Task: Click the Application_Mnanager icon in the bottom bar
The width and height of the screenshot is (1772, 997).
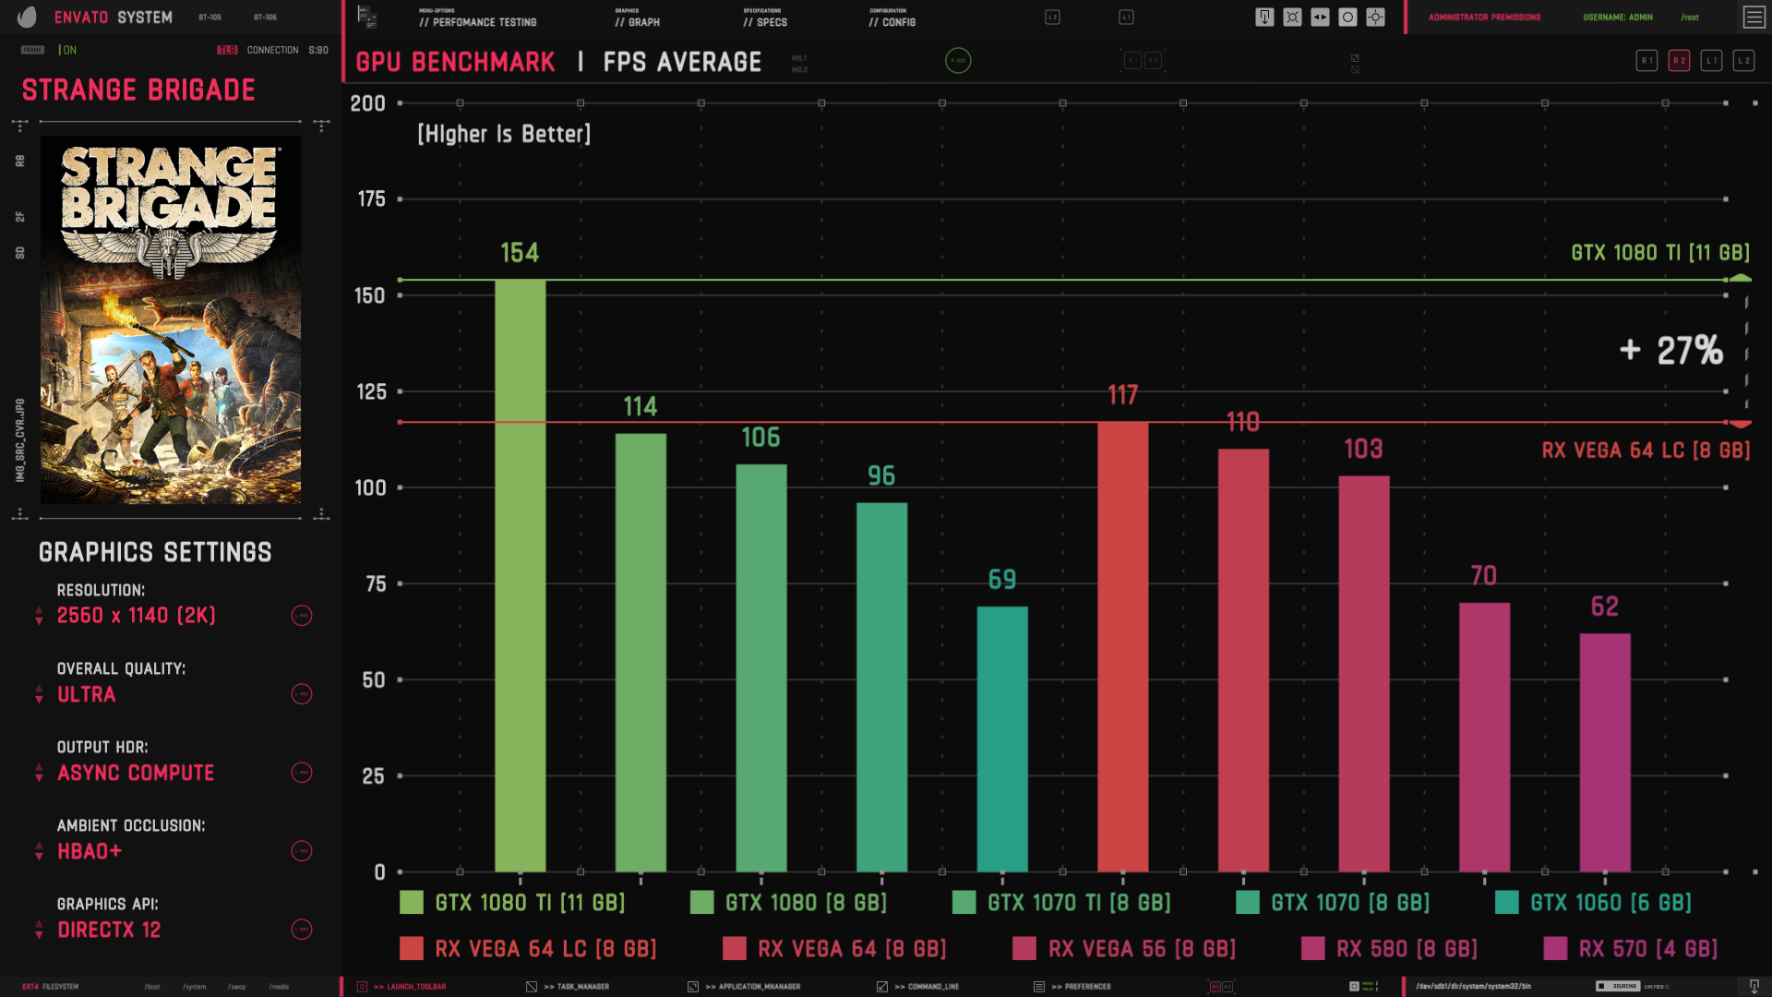Action: [752, 986]
